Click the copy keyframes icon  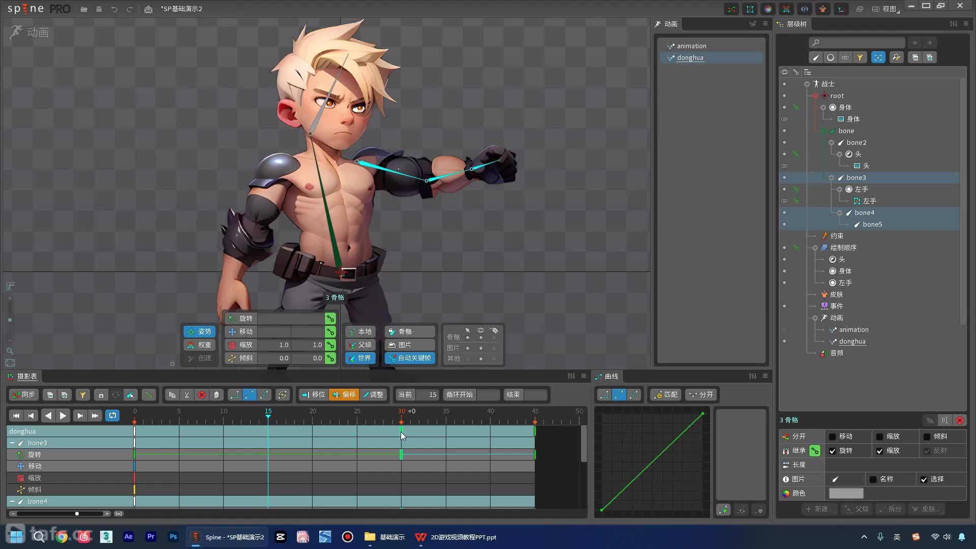[172, 394]
